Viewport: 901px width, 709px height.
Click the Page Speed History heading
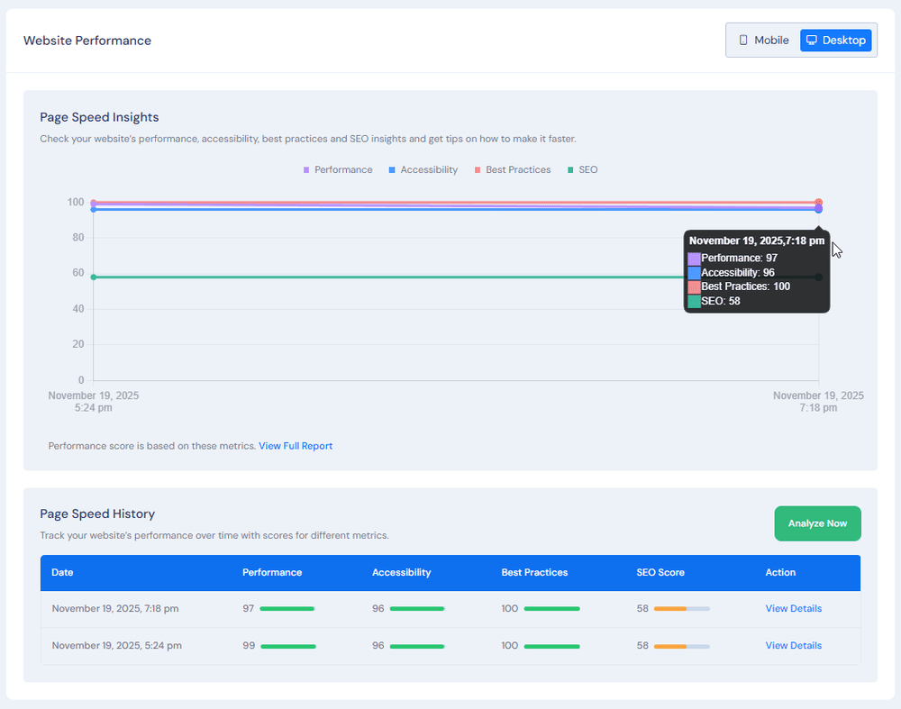(97, 514)
